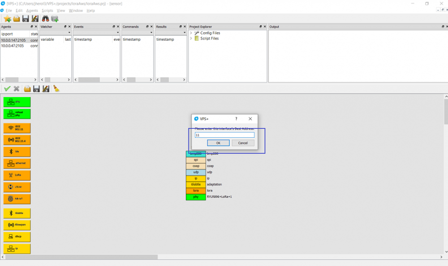This screenshot has height=266, width=448.
Task: Choose yellow ip palette block
Action: [17, 249]
